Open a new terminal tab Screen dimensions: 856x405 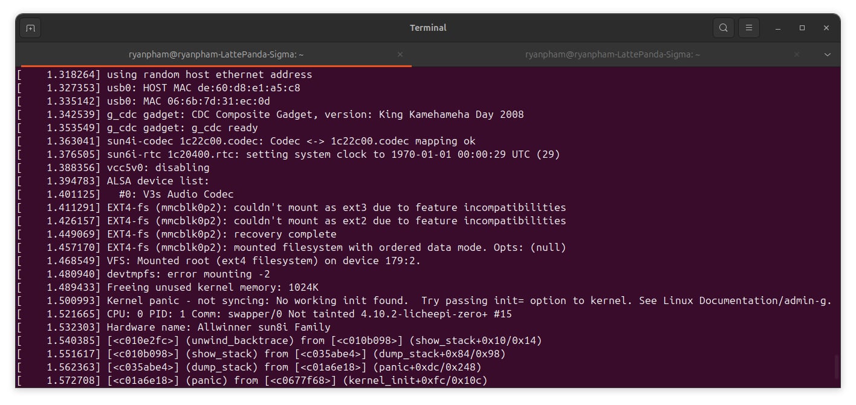30,28
